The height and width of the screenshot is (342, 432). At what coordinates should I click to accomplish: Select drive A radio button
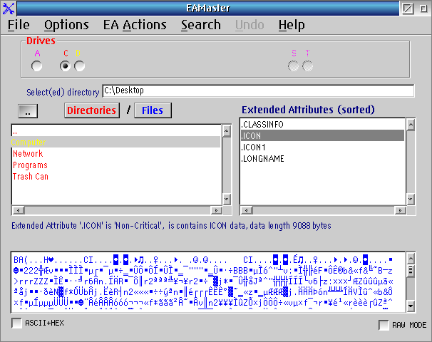point(36,66)
